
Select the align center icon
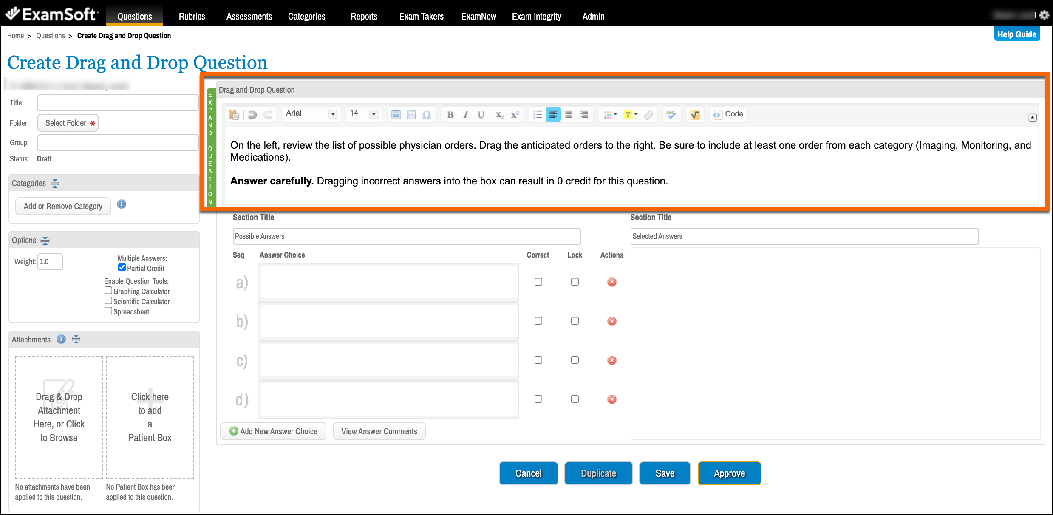pyautogui.click(x=569, y=115)
